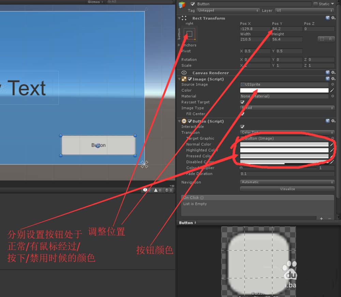Viewport: 341px width, 297px height.
Task: Toggle the Fill Center checkbox
Action: tap(242, 114)
